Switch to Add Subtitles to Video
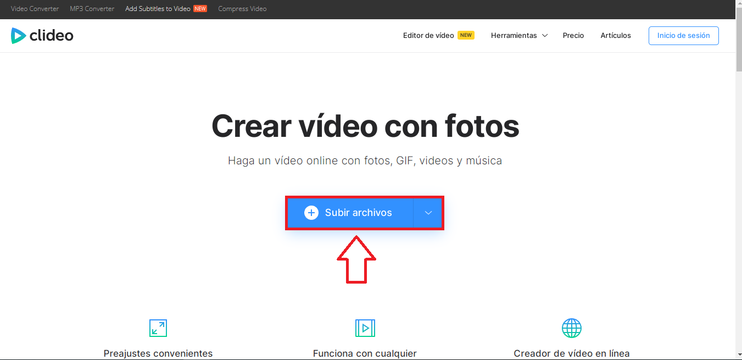This screenshot has width=742, height=360. tap(158, 9)
